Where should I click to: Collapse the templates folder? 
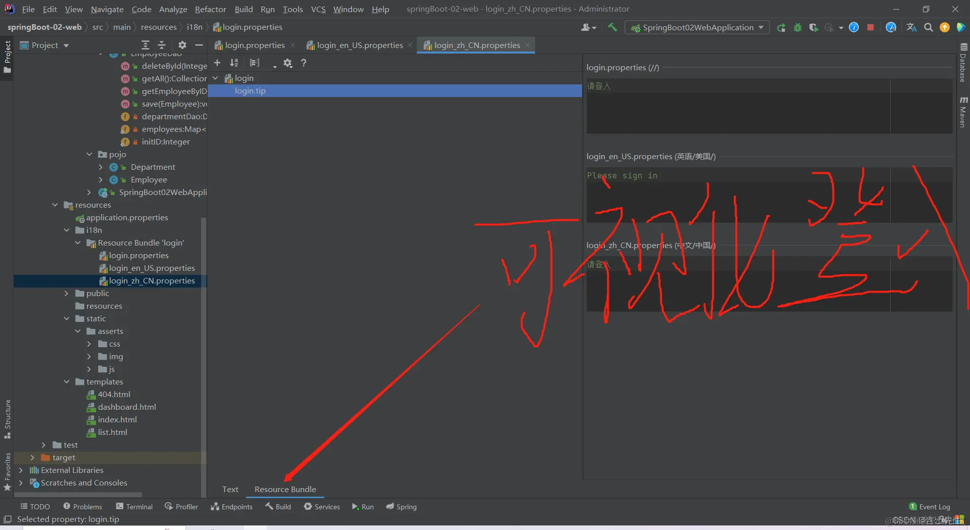click(x=67, y=381)
